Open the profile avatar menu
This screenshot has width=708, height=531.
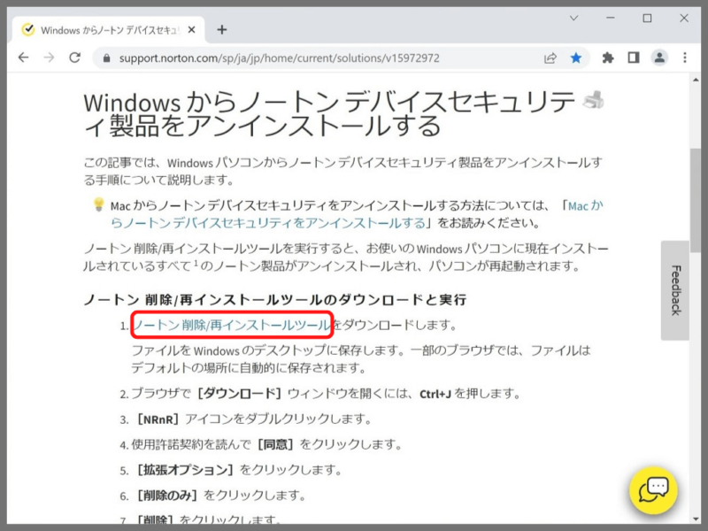(659, 58)
